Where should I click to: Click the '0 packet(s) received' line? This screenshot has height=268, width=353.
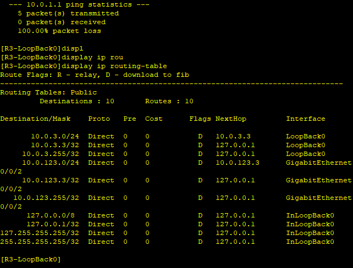(62, 23)
